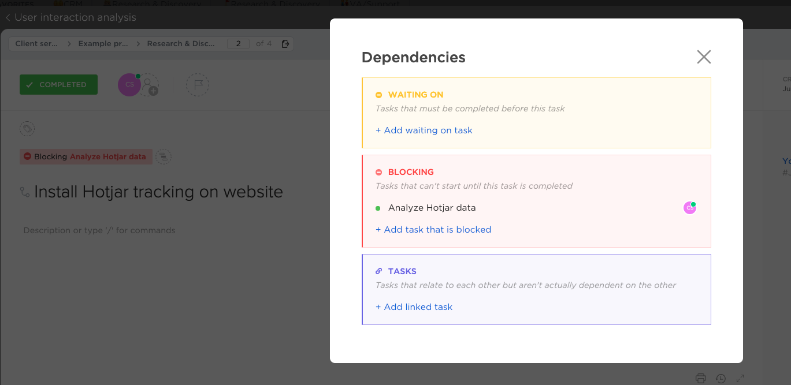Go back to User interaction analysis
The width and height of the screenshot is (791, 385).
[x=70, y=17]
